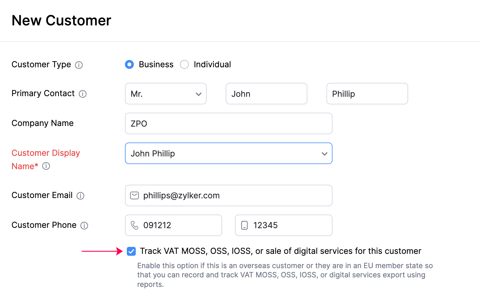The image size is (480, 304).
Task: Click the first name field containing John
Action: point(266,94)
